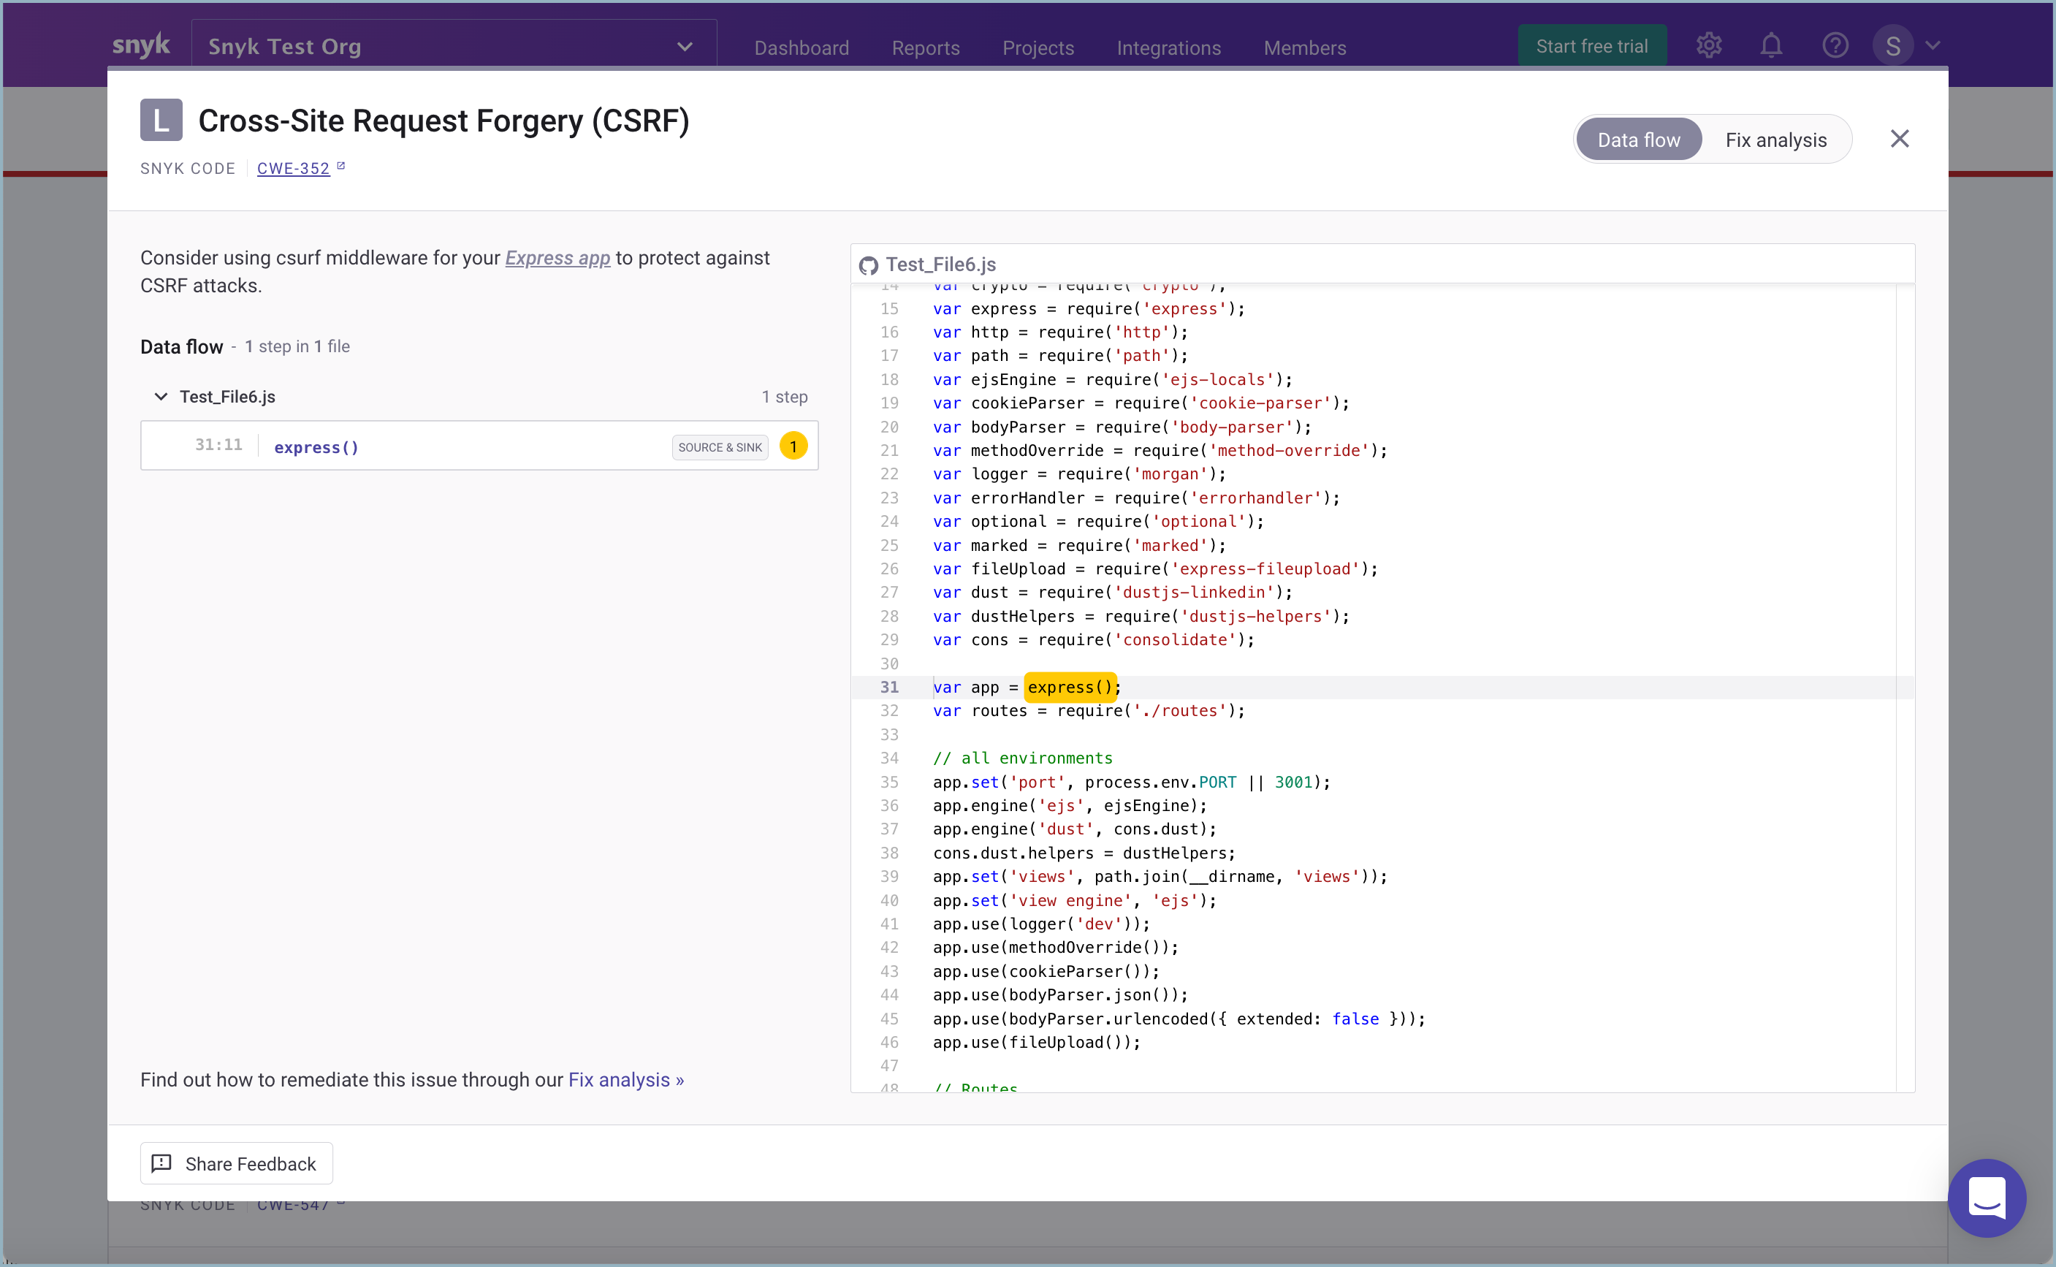Open Integrations page

pos(1169,47)
